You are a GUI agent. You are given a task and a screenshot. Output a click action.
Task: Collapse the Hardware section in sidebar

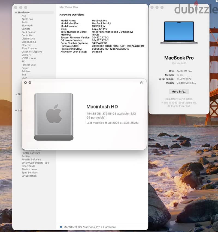click(x=16, y=13)
